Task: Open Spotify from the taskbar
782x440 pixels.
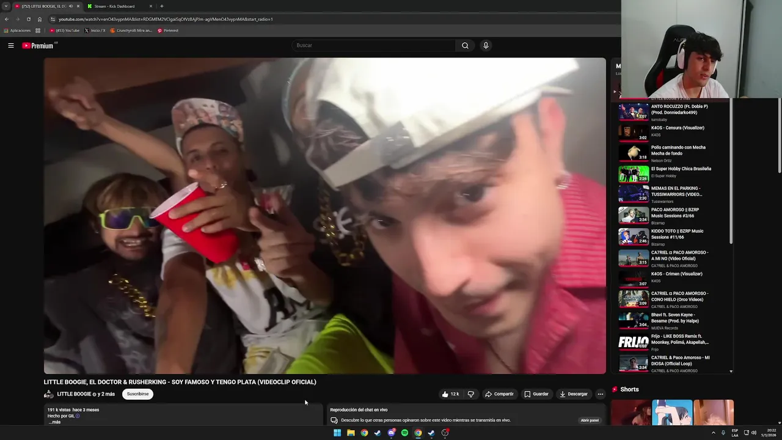Action: click(404, 433)
